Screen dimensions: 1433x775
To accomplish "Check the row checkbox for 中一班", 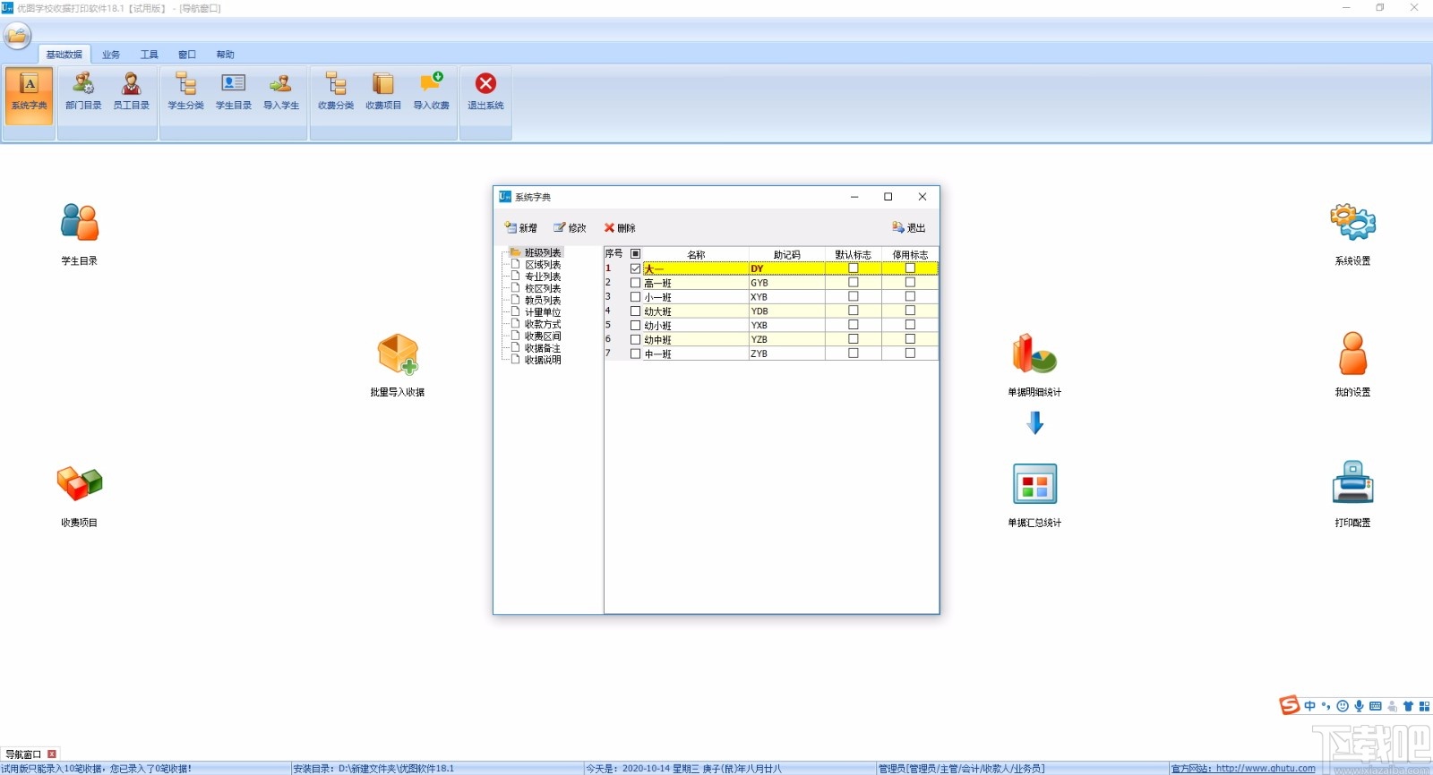I will pos(636,354).
